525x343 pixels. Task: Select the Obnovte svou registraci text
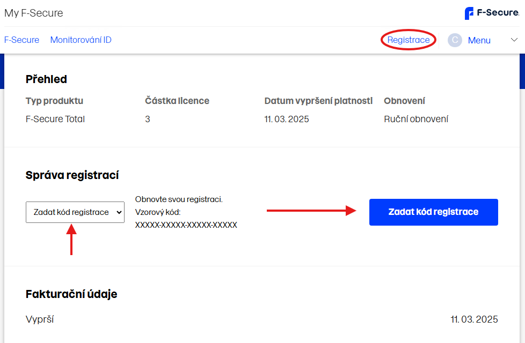(179, 199)
